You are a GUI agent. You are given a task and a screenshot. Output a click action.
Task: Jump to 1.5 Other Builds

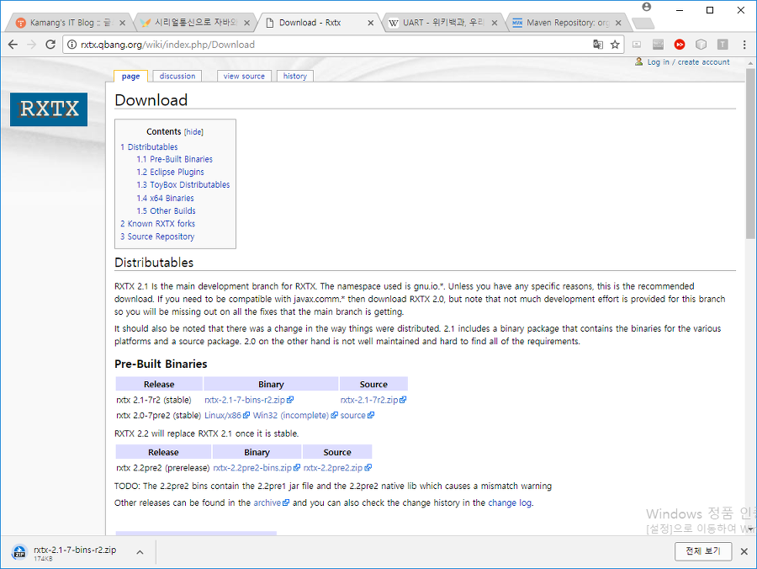(x=166, y=211)
